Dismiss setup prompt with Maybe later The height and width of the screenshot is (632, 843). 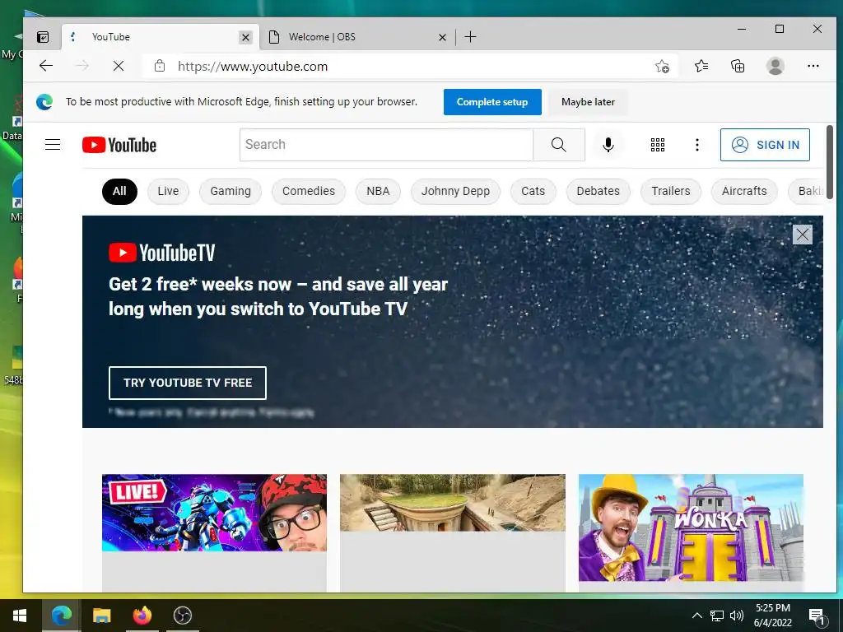pos(588,102)
